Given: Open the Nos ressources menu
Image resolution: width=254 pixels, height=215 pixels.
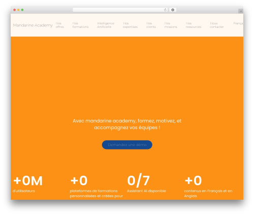Looking at the screenshot, I should (x=194, y=25).
